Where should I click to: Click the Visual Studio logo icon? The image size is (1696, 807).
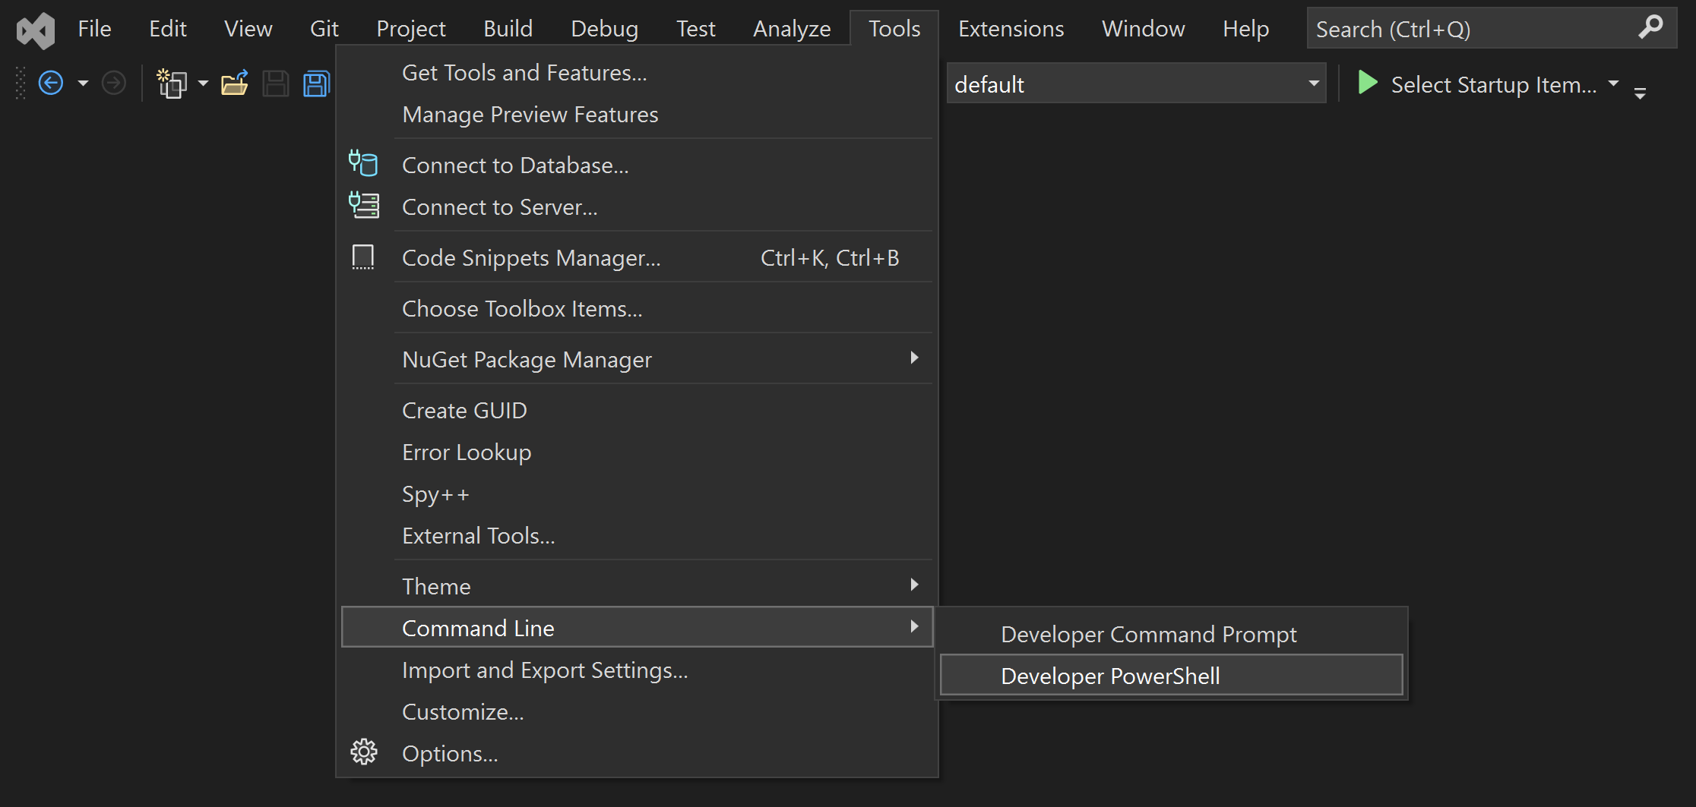click(35, 30)
